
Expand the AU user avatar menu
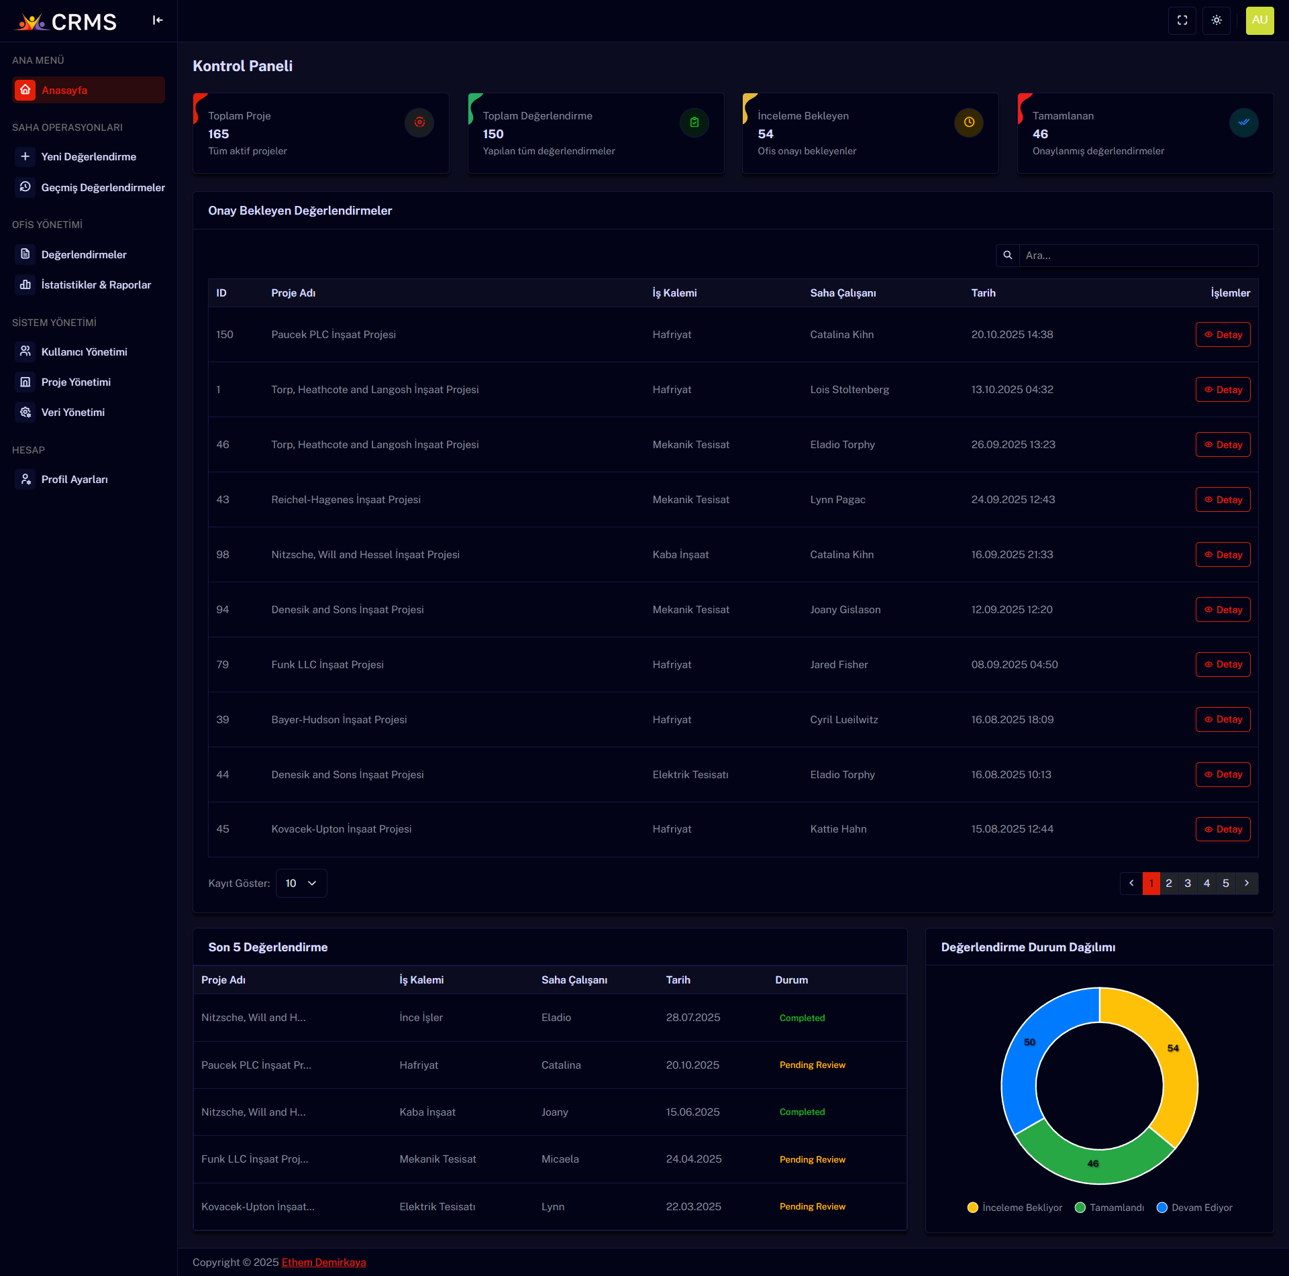(1260, 20)
